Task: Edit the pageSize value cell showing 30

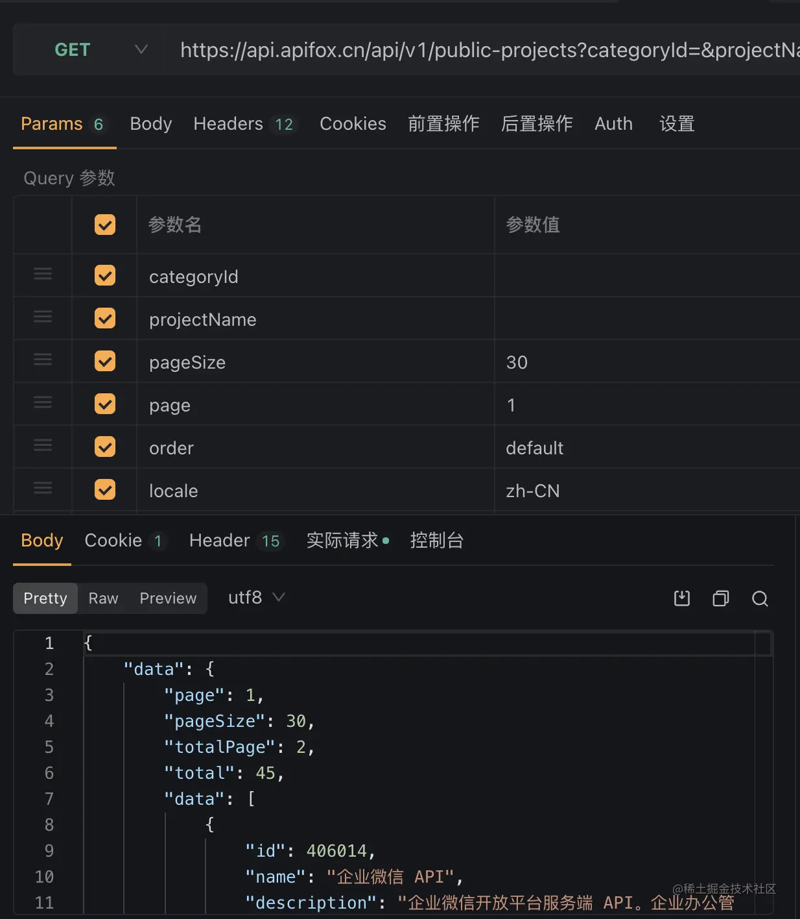Action: [583, 361]
